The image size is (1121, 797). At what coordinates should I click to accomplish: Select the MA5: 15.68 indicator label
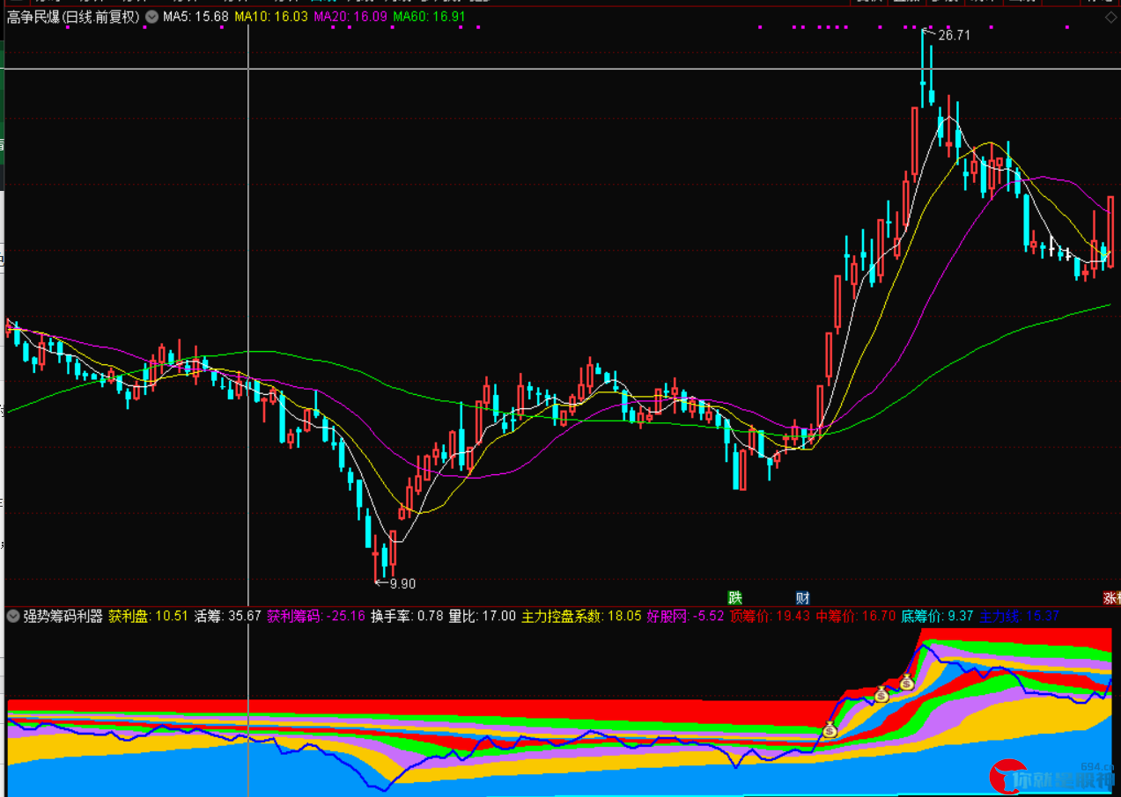196,17
